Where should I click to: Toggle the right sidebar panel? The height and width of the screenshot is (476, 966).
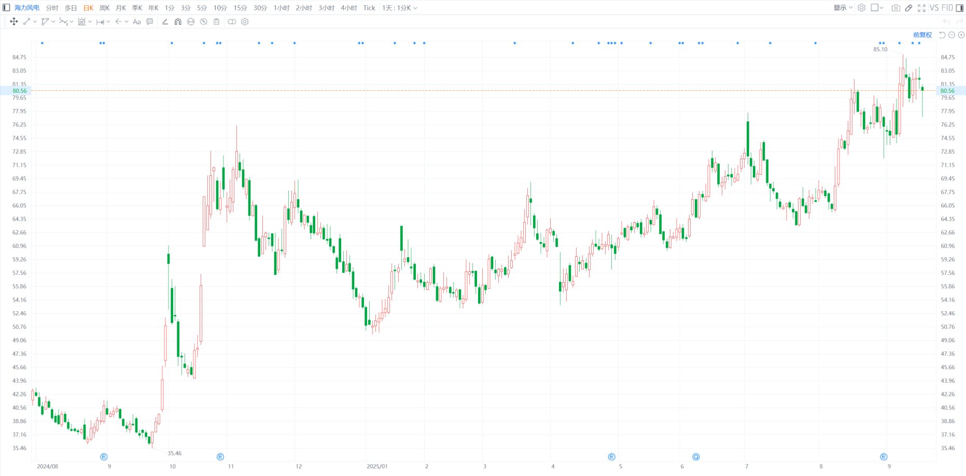959,8
